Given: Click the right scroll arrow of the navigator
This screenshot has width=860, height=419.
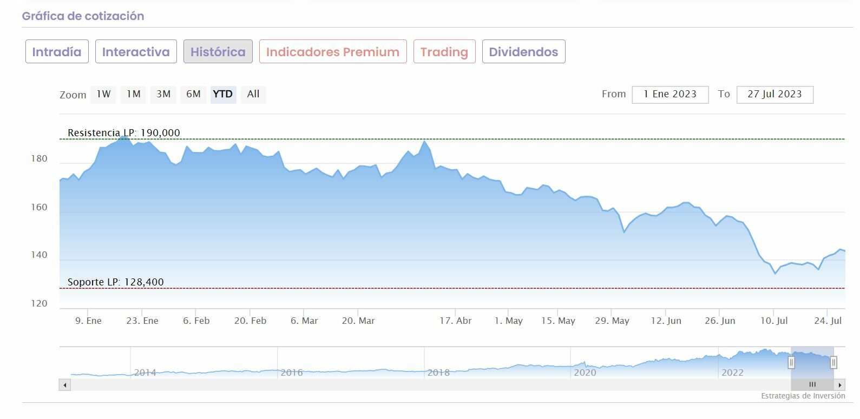Looking at the screenshot, I should [x=839, y=385].
